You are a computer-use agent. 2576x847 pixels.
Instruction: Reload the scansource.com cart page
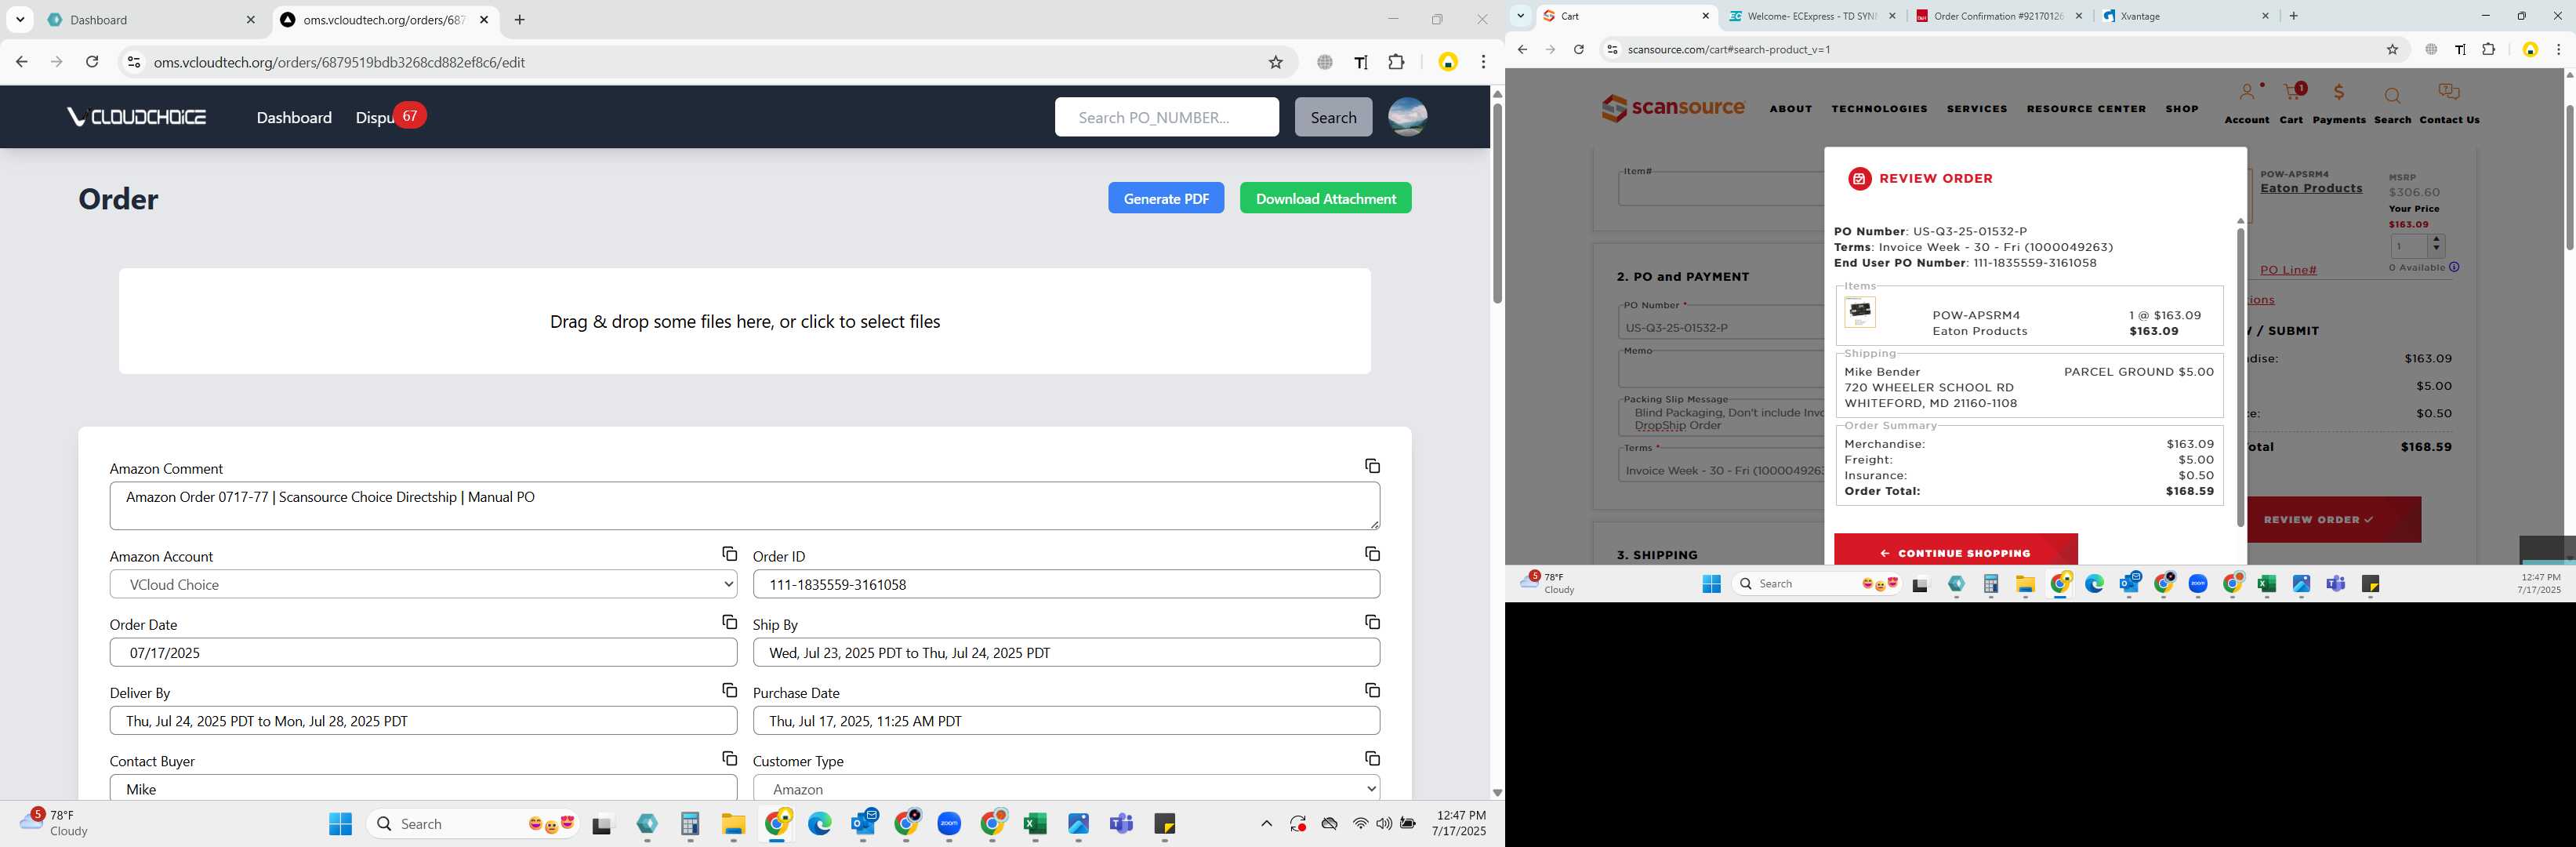[x=1578, y=49]
